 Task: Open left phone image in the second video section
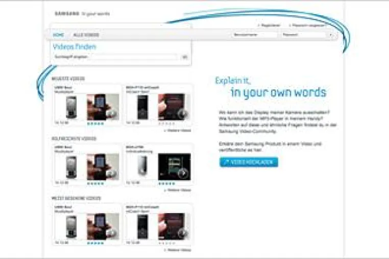(71, 167)
